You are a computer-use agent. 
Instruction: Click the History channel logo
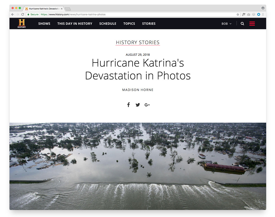[22, 23]
